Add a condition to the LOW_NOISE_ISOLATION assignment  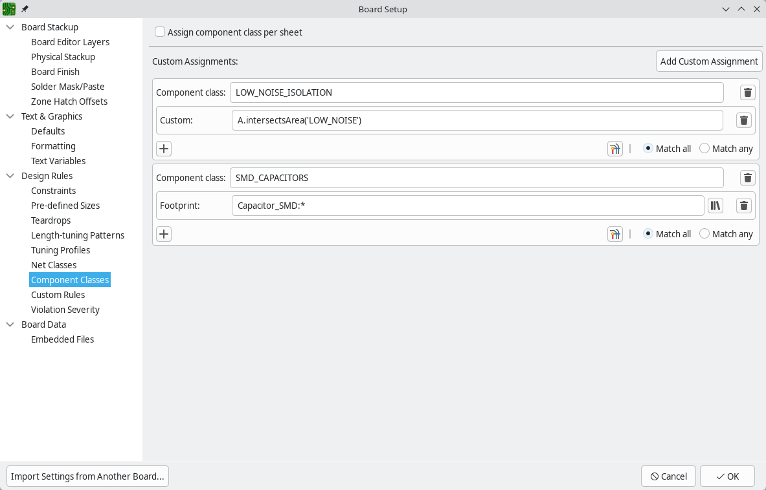coord(163,148)
